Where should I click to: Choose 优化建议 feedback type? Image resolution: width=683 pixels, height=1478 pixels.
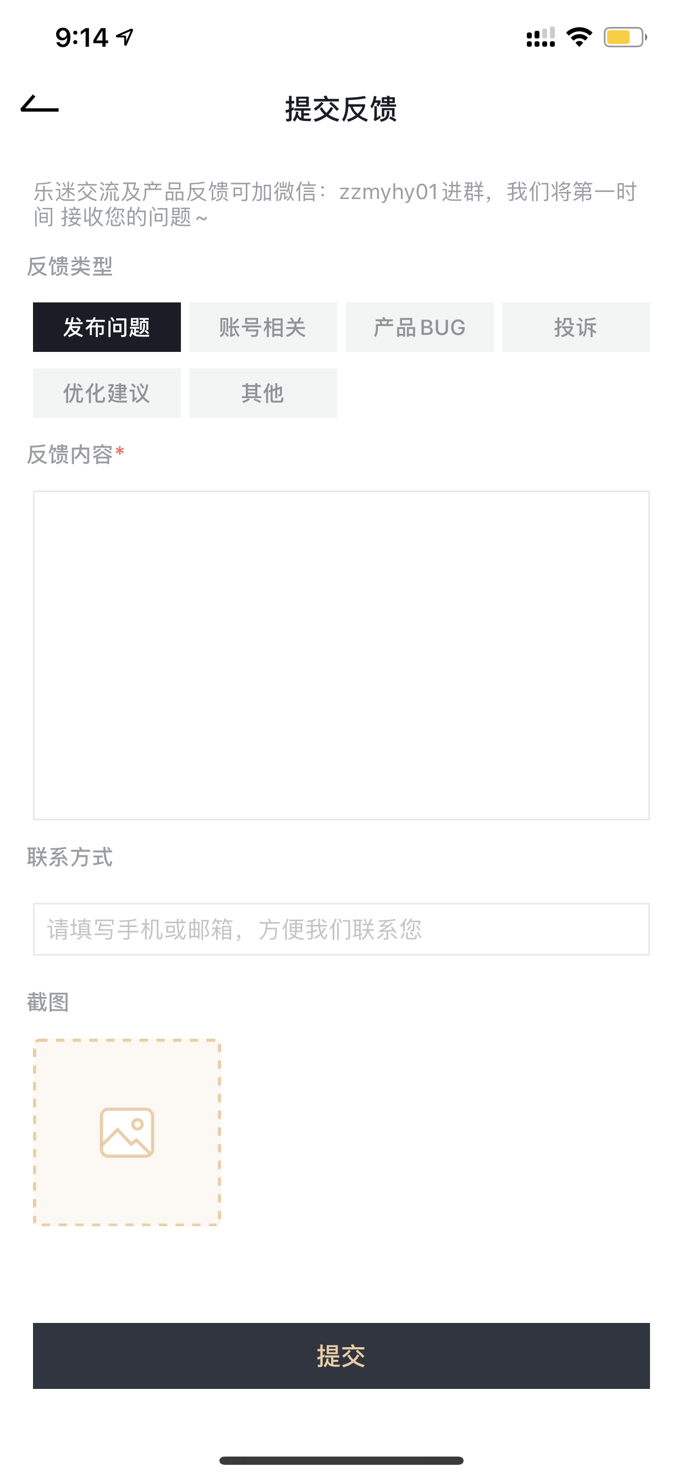coord(107,393)
